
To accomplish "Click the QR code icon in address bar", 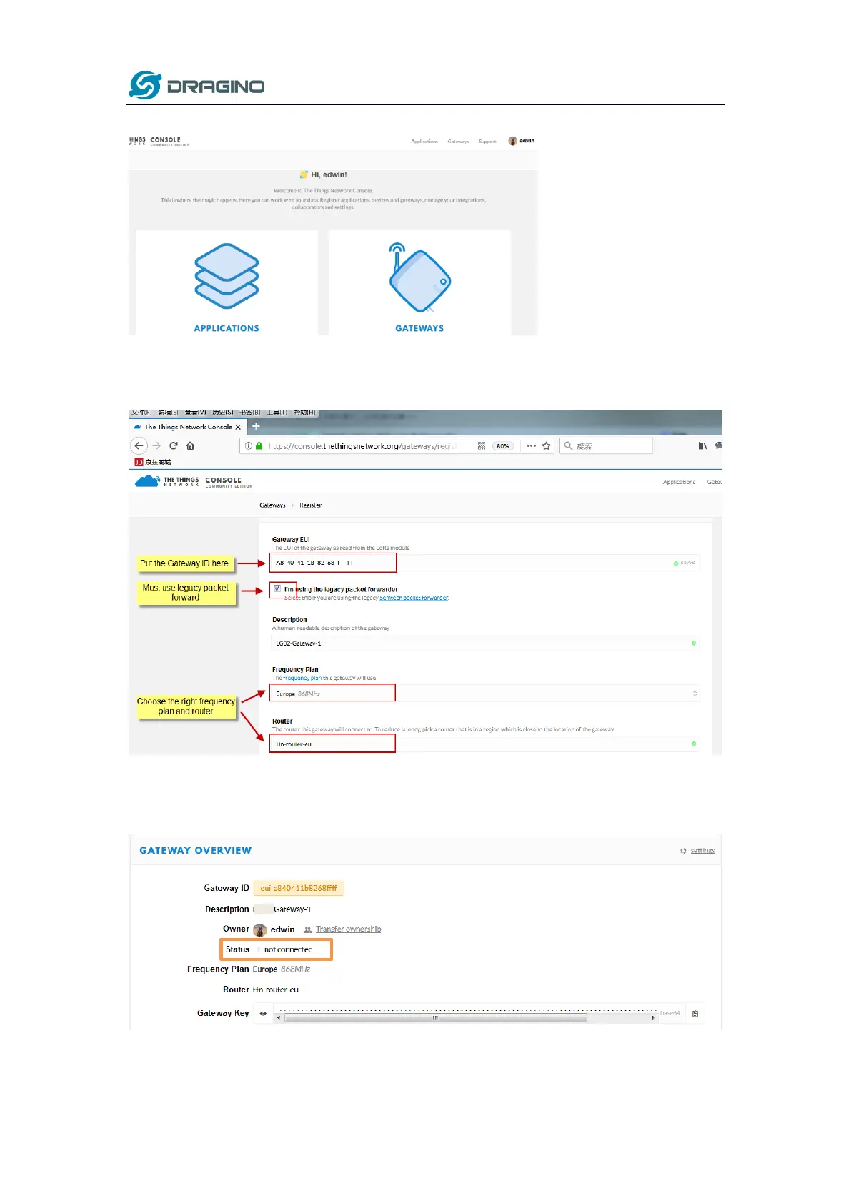I will (x=482, y=445).
